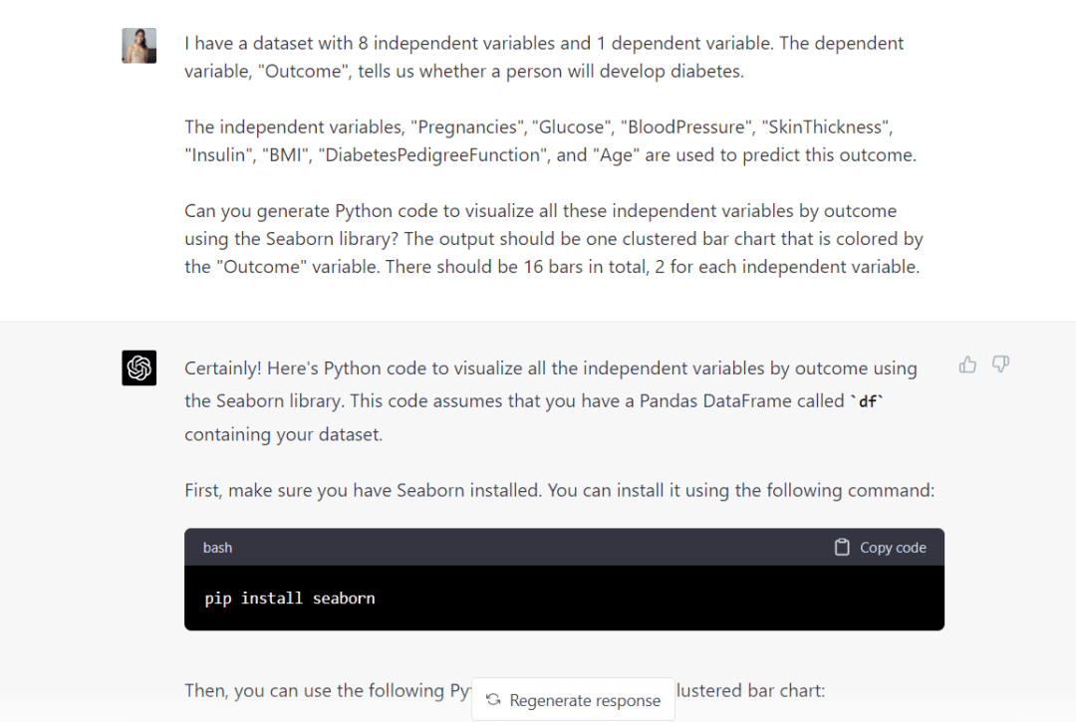Click the Copy code label
The height and width of the screenshot is (722, 1076).
pos(892,547)
